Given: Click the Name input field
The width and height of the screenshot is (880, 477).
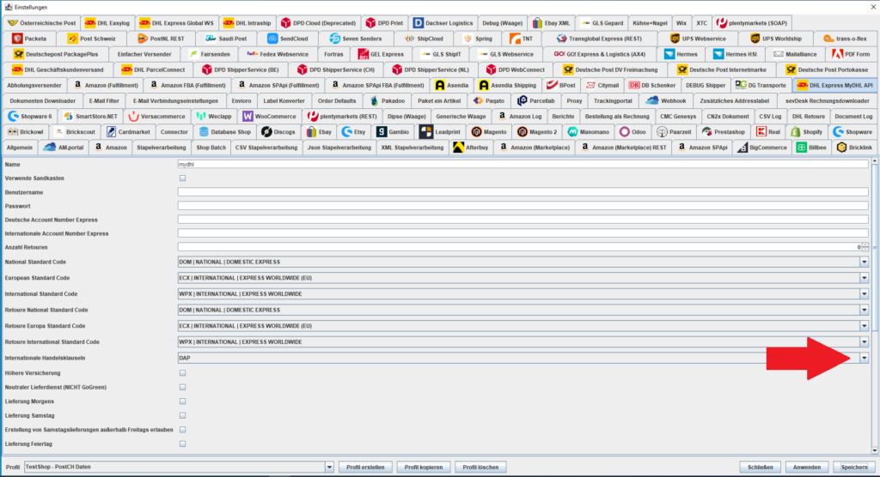Looking at the screenshot, I should (523, 164).
